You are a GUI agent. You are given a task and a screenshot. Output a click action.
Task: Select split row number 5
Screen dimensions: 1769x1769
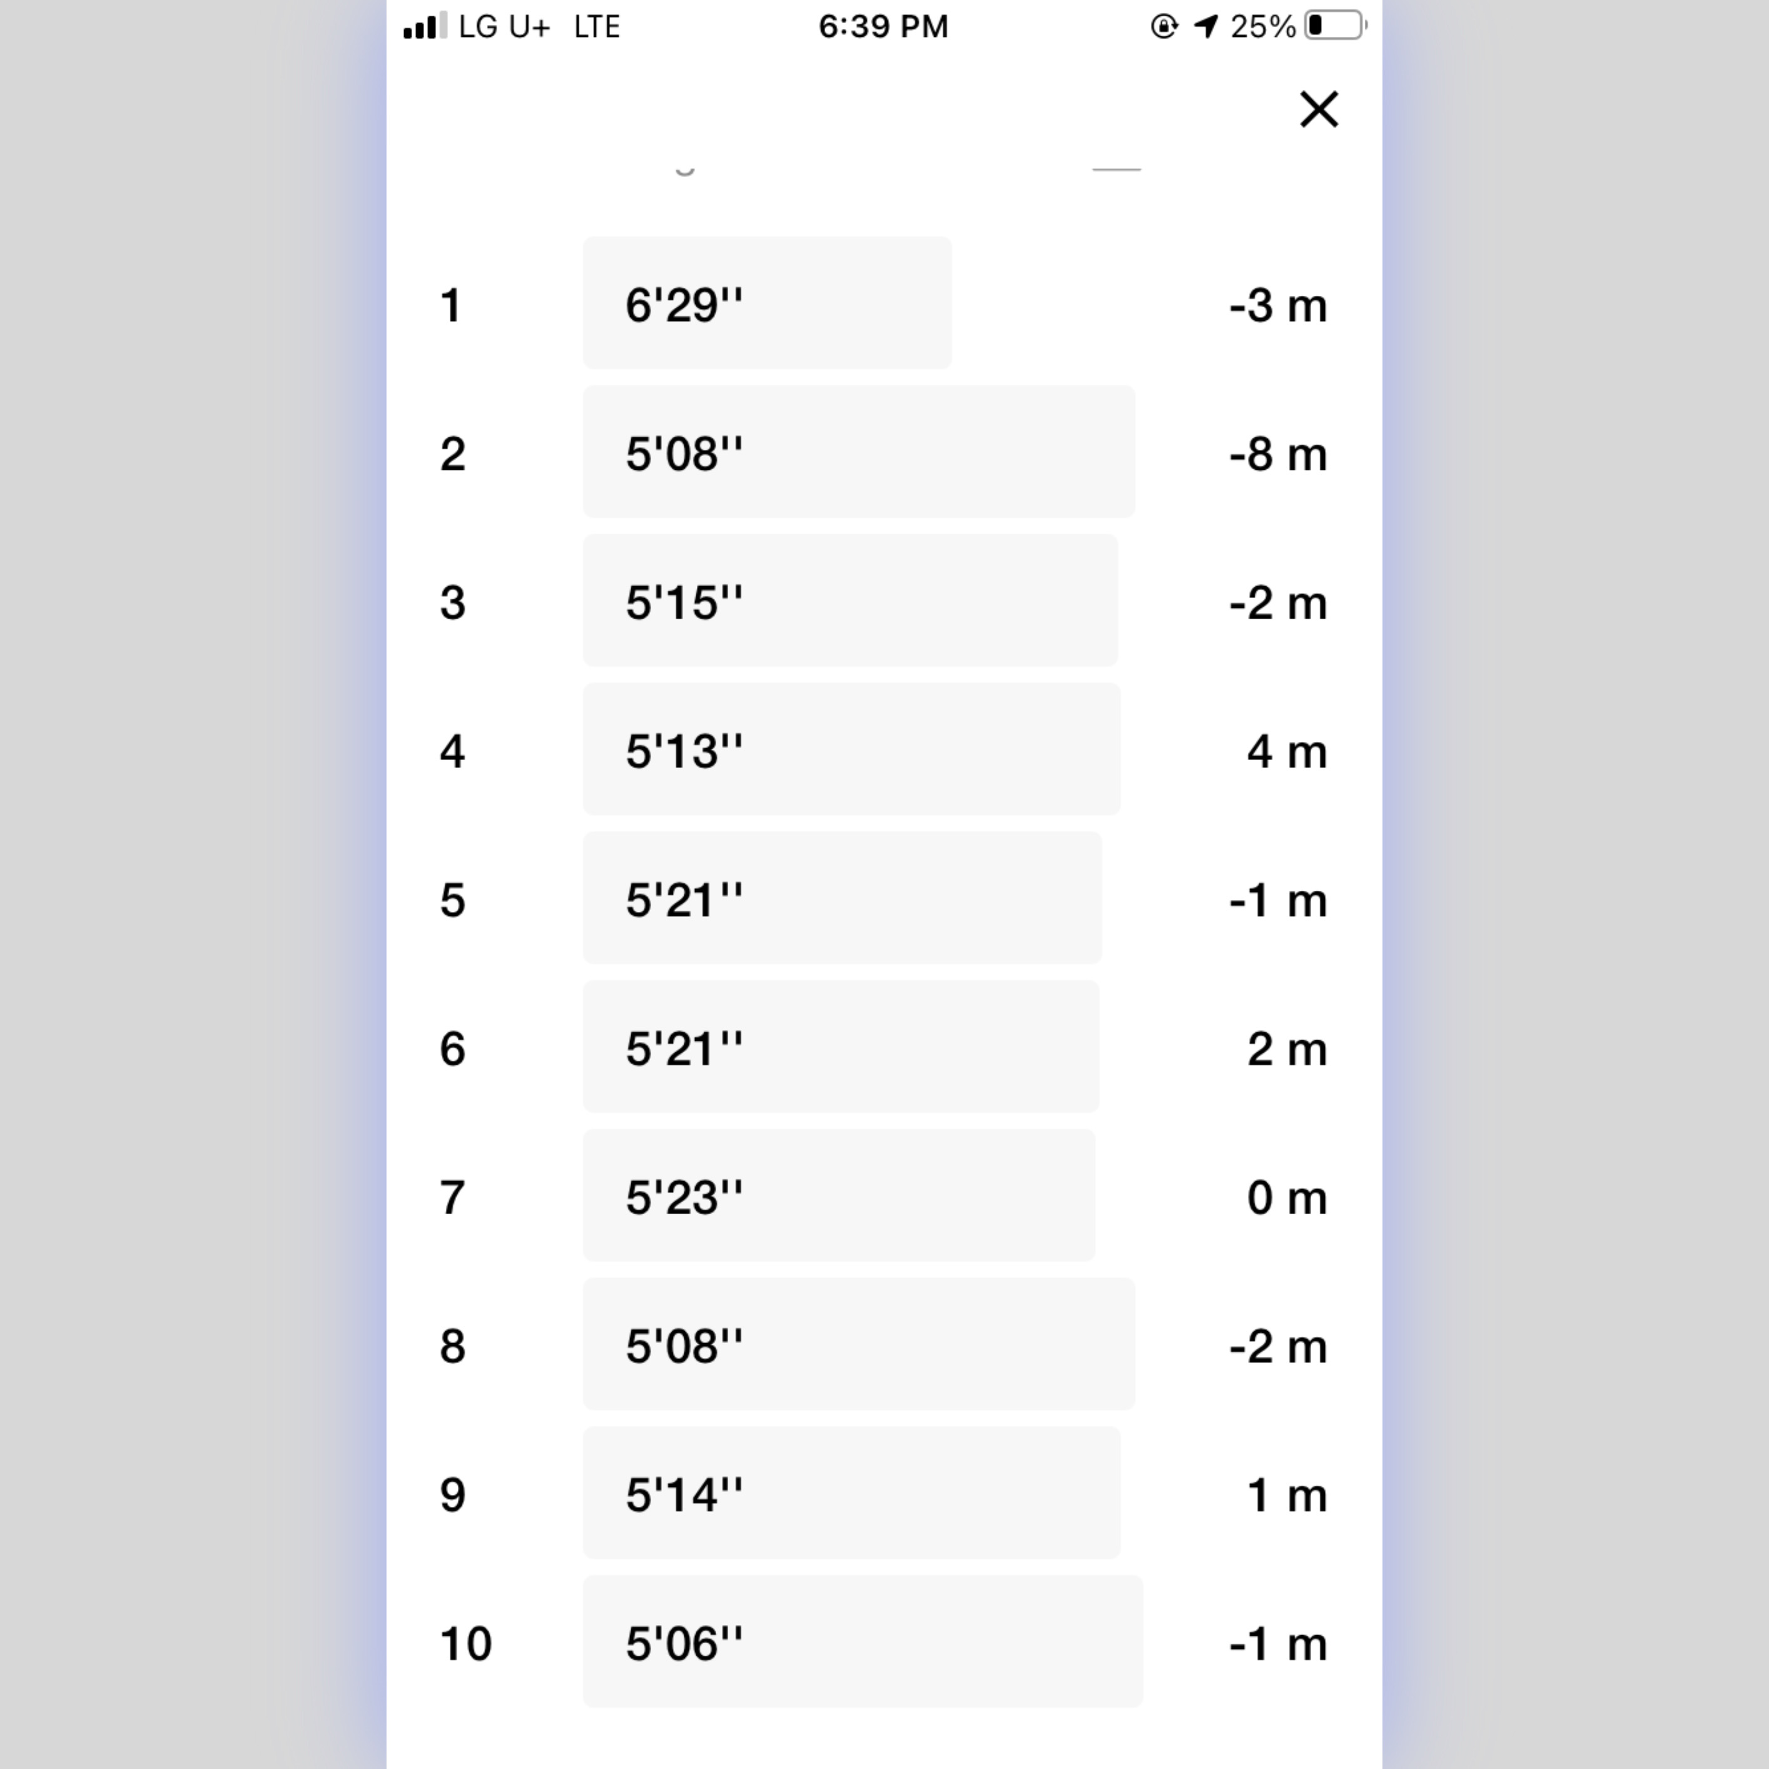452,900
